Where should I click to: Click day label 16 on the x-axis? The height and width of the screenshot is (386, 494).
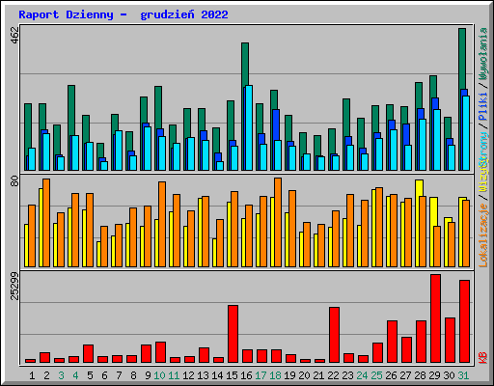pos(246,375)
